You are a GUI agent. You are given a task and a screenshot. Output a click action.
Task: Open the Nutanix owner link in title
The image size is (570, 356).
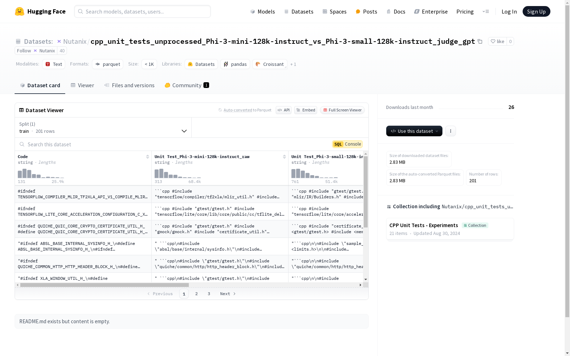75,41
